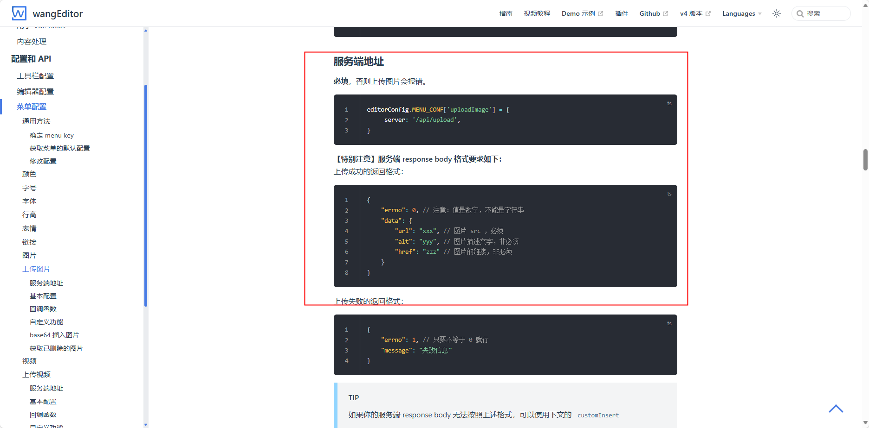Jump to the 行高 section
The image size is (869, 428).
click(29, 214)
